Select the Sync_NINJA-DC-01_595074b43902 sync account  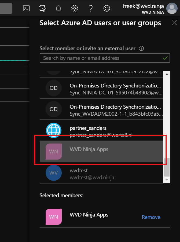(x=101, y=88)
